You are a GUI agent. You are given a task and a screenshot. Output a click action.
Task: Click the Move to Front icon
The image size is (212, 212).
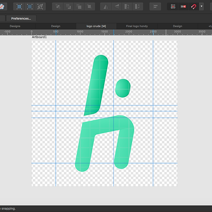click(89, 6)
